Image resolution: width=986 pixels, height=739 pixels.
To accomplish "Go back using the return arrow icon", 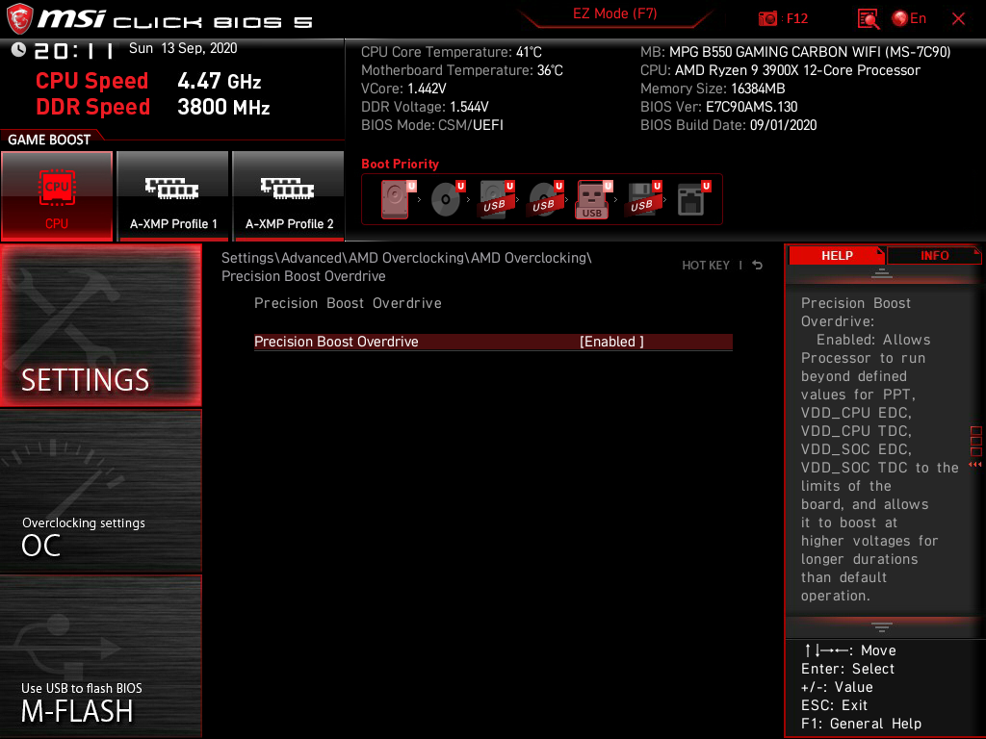I will point(758,266).
